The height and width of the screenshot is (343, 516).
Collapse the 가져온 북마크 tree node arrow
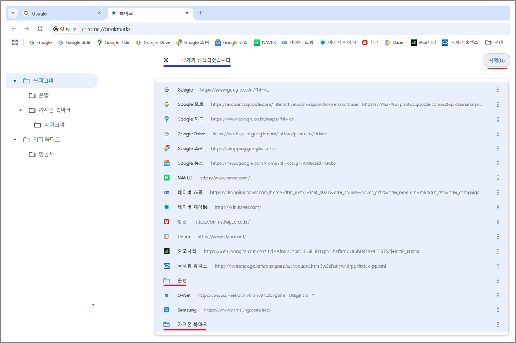point(21,110)
